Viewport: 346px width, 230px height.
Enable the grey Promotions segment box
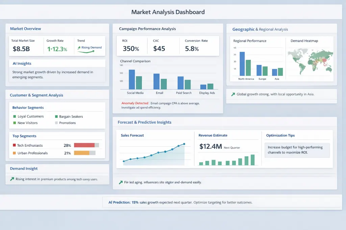click(x=56, y=123)
